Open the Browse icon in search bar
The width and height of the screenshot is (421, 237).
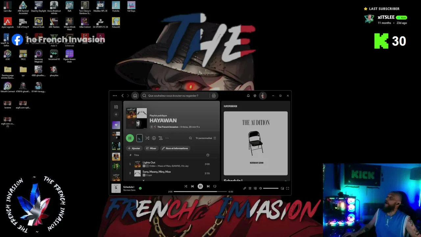[214, 96]
